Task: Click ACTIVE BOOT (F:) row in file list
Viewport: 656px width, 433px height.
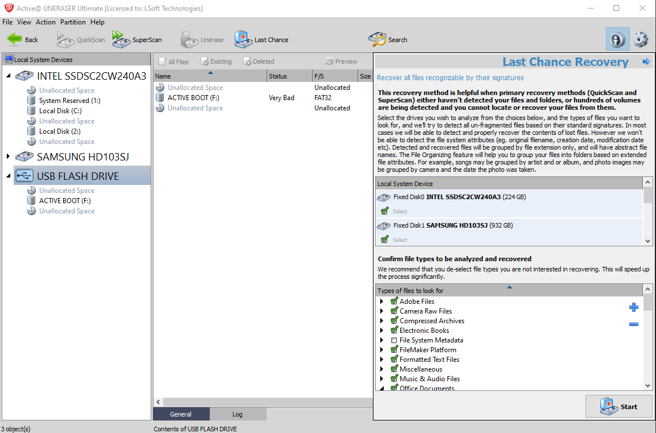Action: click(263, 97)
